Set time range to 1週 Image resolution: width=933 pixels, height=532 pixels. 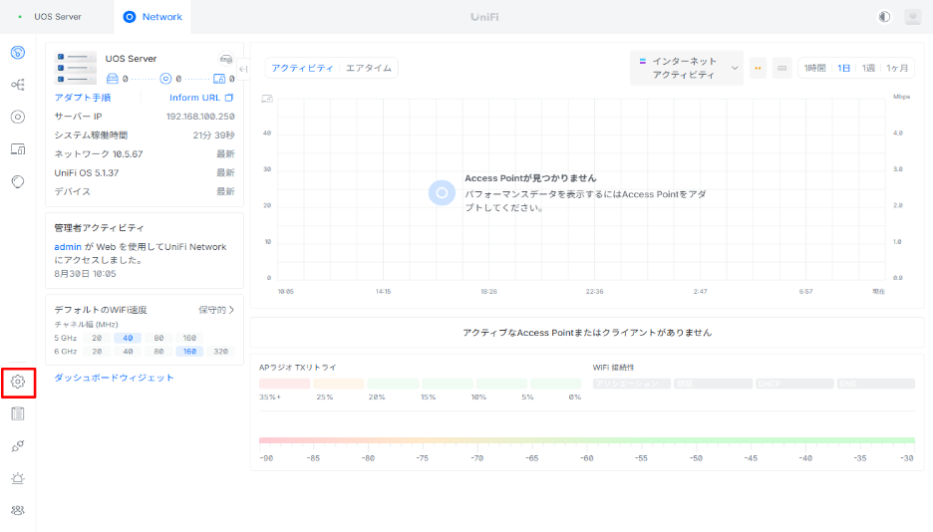(x=868, y=68)
